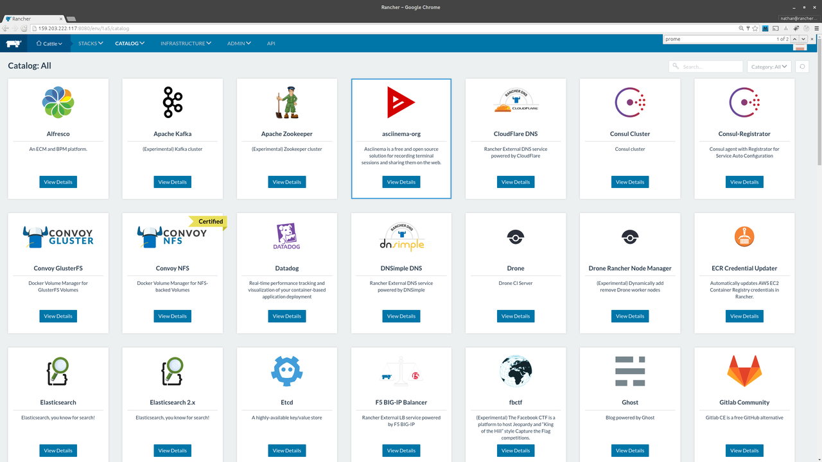The image size is (822, 462).
Task: Click the Elasticsearch 2.x logo
Action: click(172, 370)
